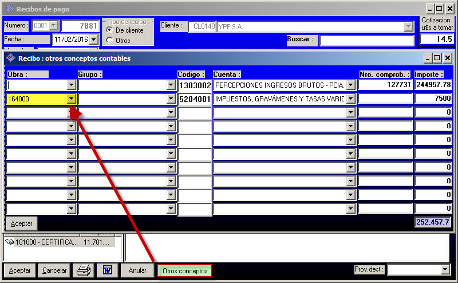The width and height of the screenshot is (458, 283).
Task: Click the Nro. comprob. field with 127731
Action: [385, 85]
